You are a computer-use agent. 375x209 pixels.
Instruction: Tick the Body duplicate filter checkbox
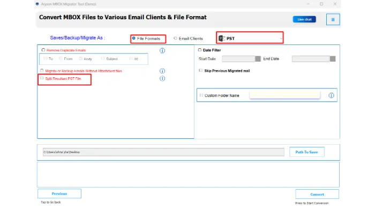80,58
